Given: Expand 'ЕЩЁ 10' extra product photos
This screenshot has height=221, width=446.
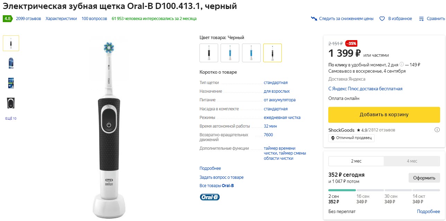Looking at the screenshot, I should click(11, 118).
